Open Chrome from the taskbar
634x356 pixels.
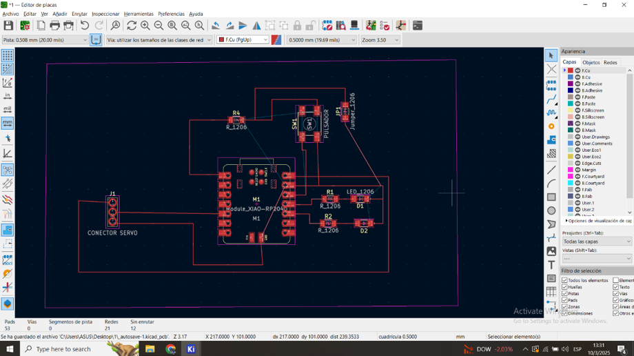pos(171,348)
